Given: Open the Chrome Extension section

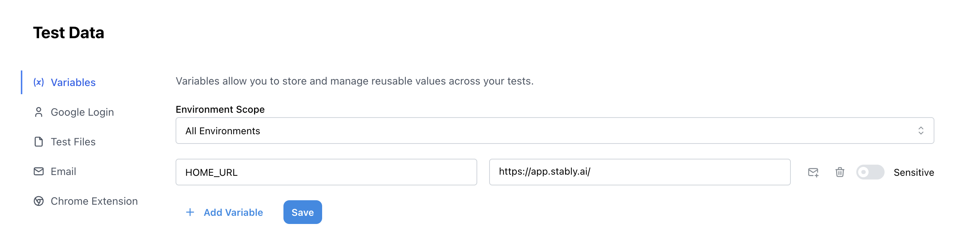Looking at the screenshot, I should (94, 201).
